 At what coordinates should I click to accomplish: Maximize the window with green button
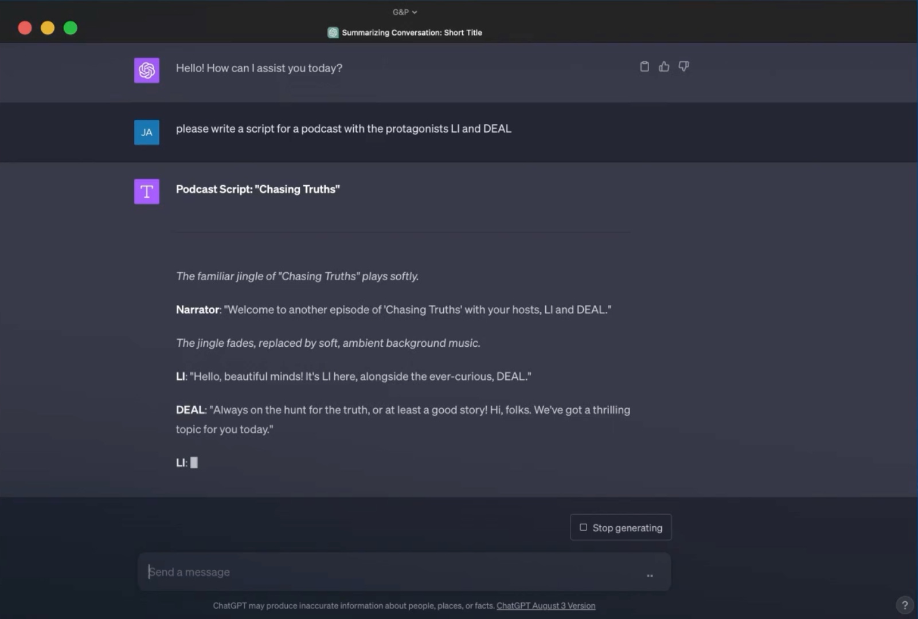(71, 28)
